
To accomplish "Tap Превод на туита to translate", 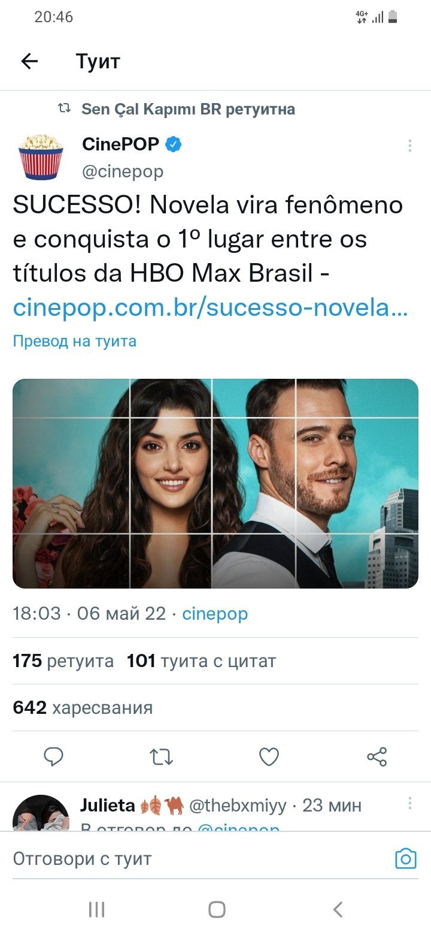I will coord(75,341).
